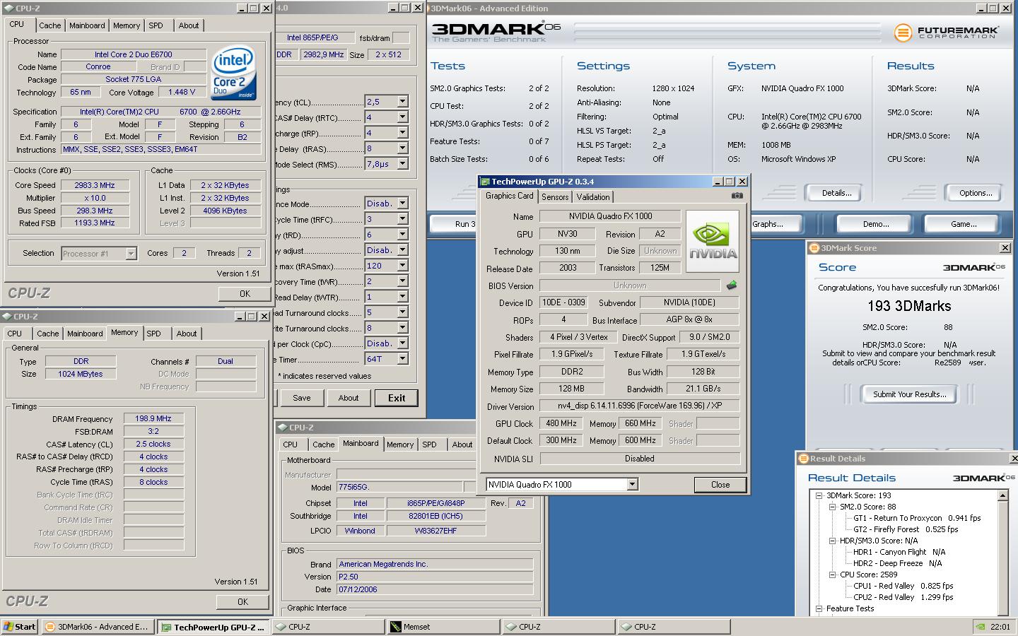Viewport: 1018px width, 636px height.
Task: Open the CpC per clock dropdown
Action: coord(402,343)
